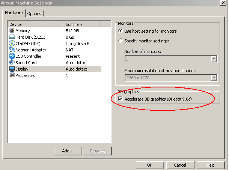This screenshot has width=229, height=170.
Task: Click the Hard Disk (SCSI) icon
Action: tap(12, 37)
